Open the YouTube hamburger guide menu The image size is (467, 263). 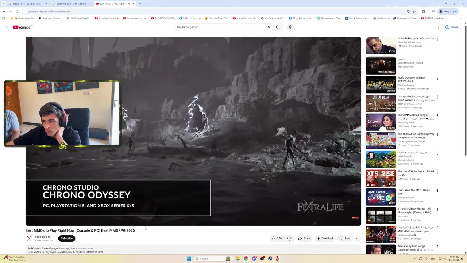coord(6,27)
